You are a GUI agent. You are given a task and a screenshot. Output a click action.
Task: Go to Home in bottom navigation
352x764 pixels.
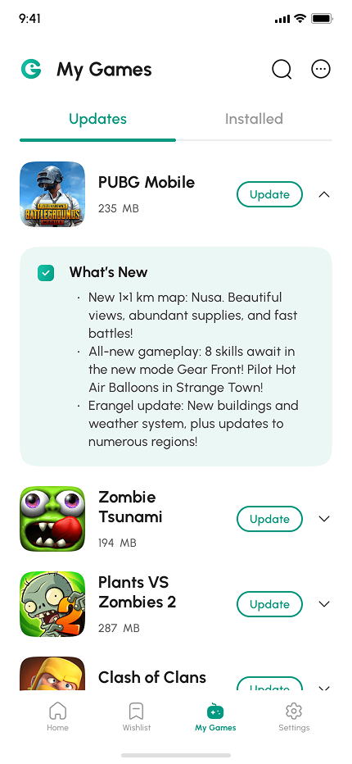point(57,717)
